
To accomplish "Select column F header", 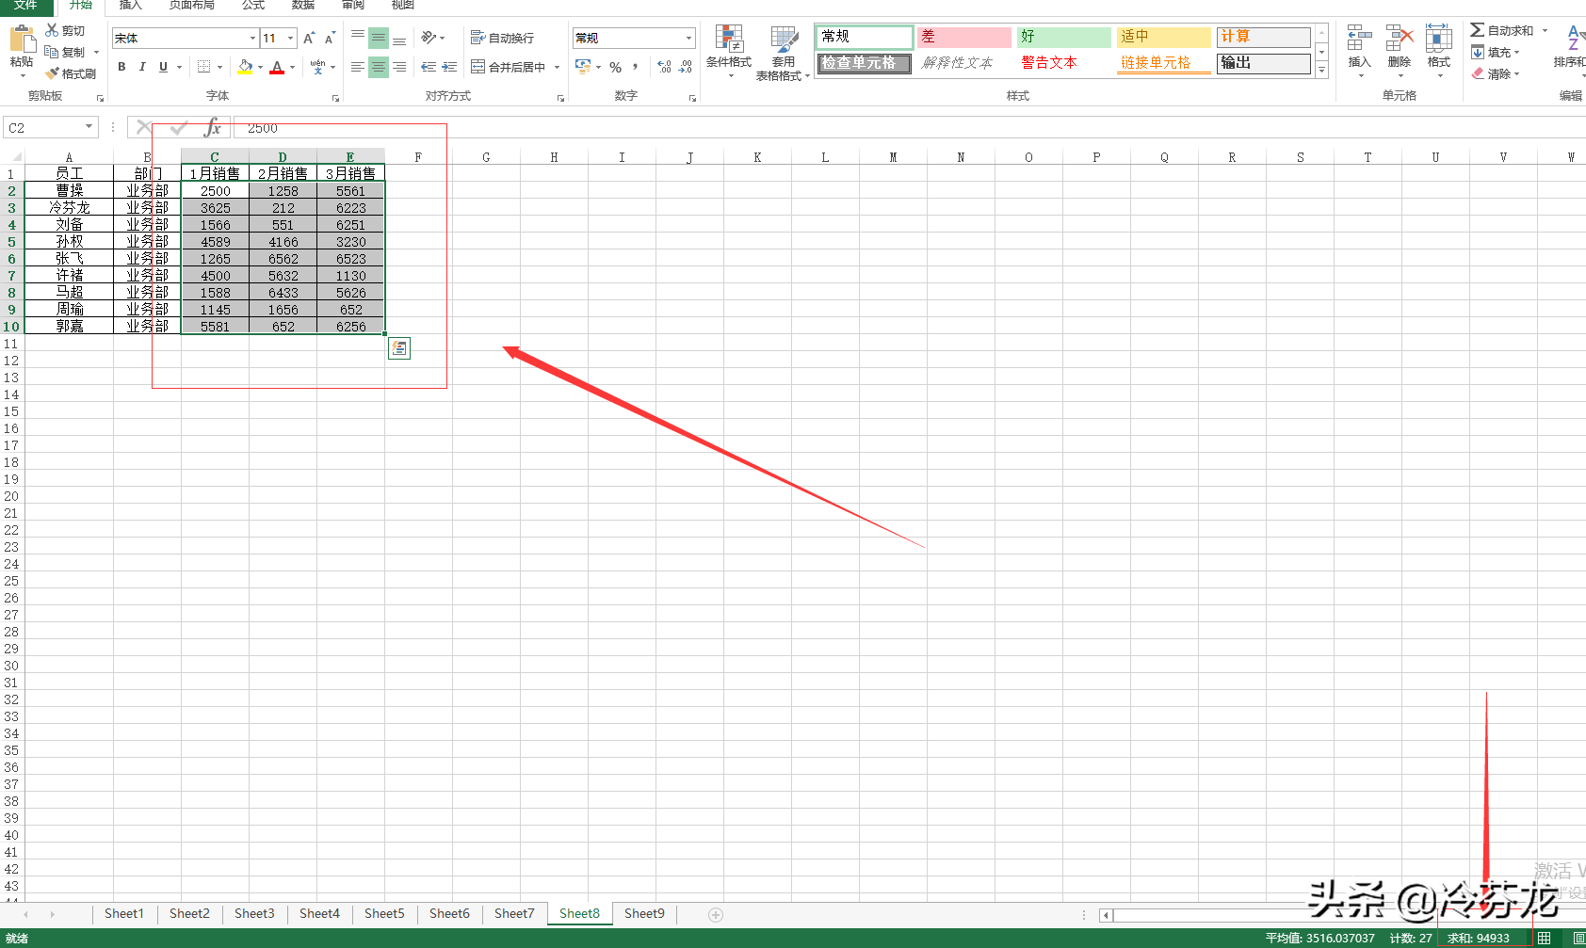I will [418, 157].
